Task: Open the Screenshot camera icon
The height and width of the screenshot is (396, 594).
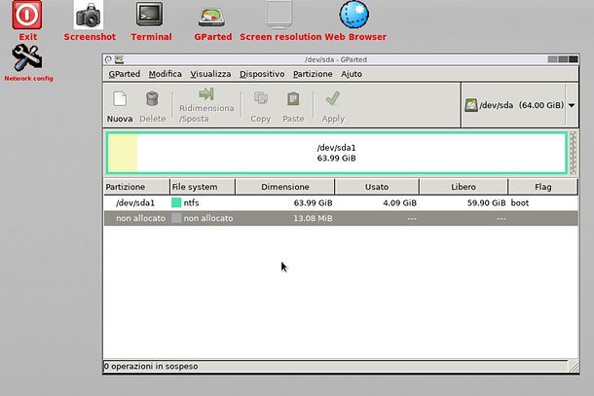Action: point(89,16)
